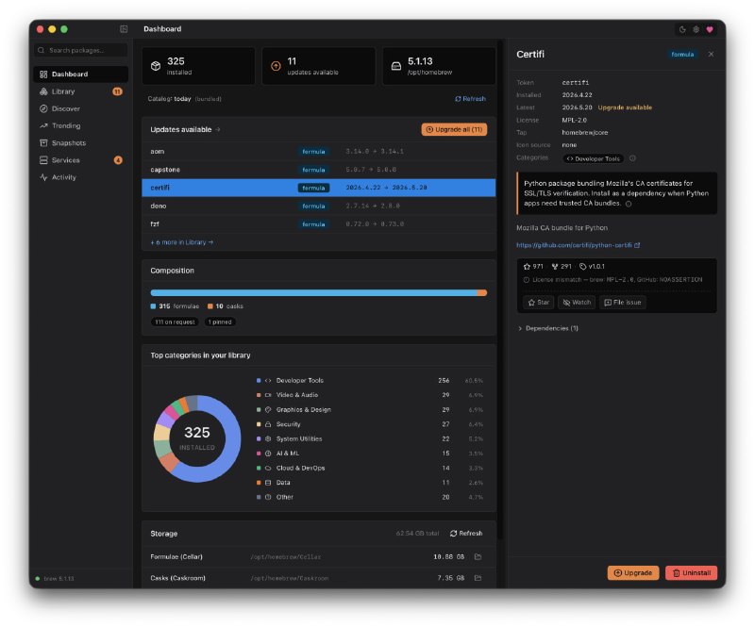Screen dimensions: 755x627
Task: Click the orange up-arrow updates icon
Action: (276, 66)
